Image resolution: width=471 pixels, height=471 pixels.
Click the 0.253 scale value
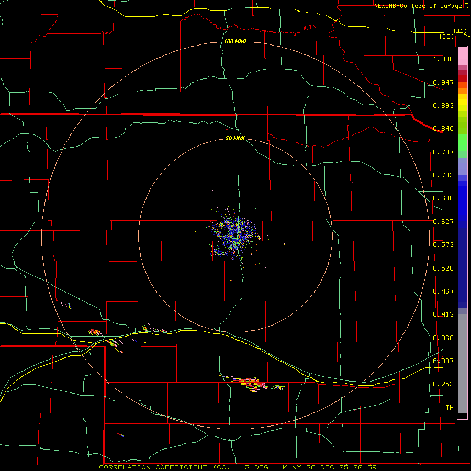pyautogui.click(x=443, y=384)
